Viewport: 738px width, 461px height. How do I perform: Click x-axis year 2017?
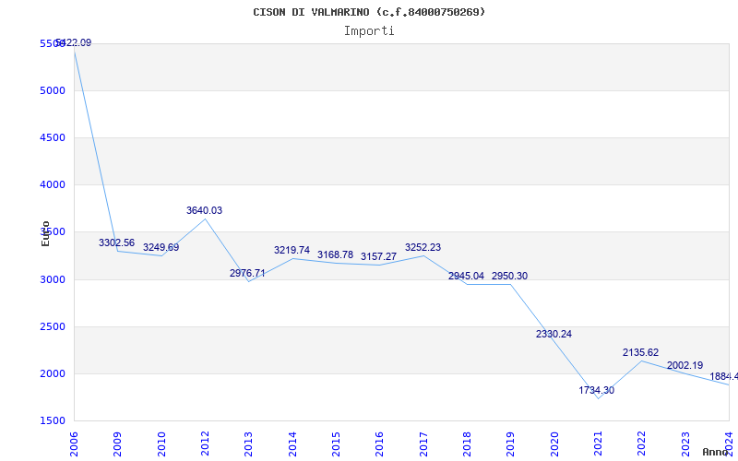pos(423,444)
